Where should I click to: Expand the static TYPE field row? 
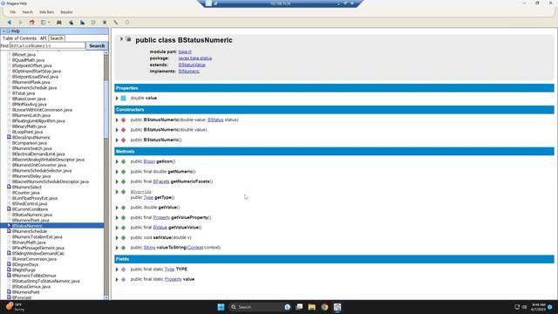coord(117,270)
